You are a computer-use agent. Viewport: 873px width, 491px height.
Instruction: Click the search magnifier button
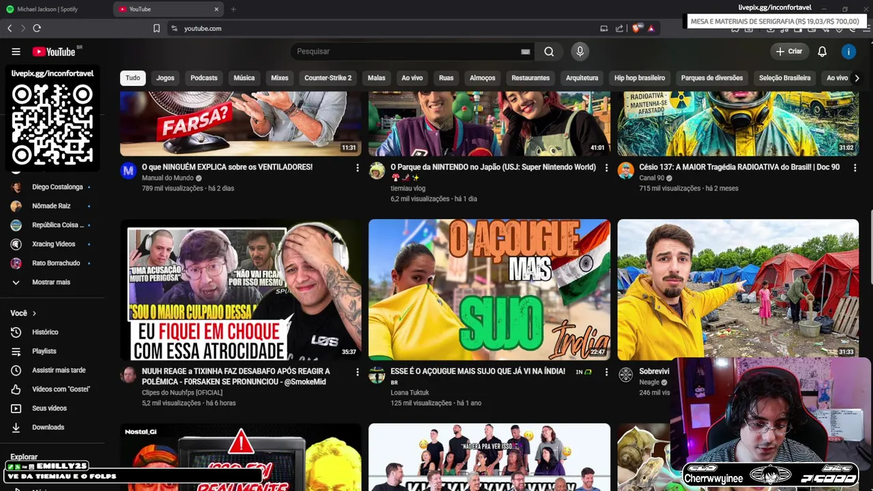[x=549, y=51]
